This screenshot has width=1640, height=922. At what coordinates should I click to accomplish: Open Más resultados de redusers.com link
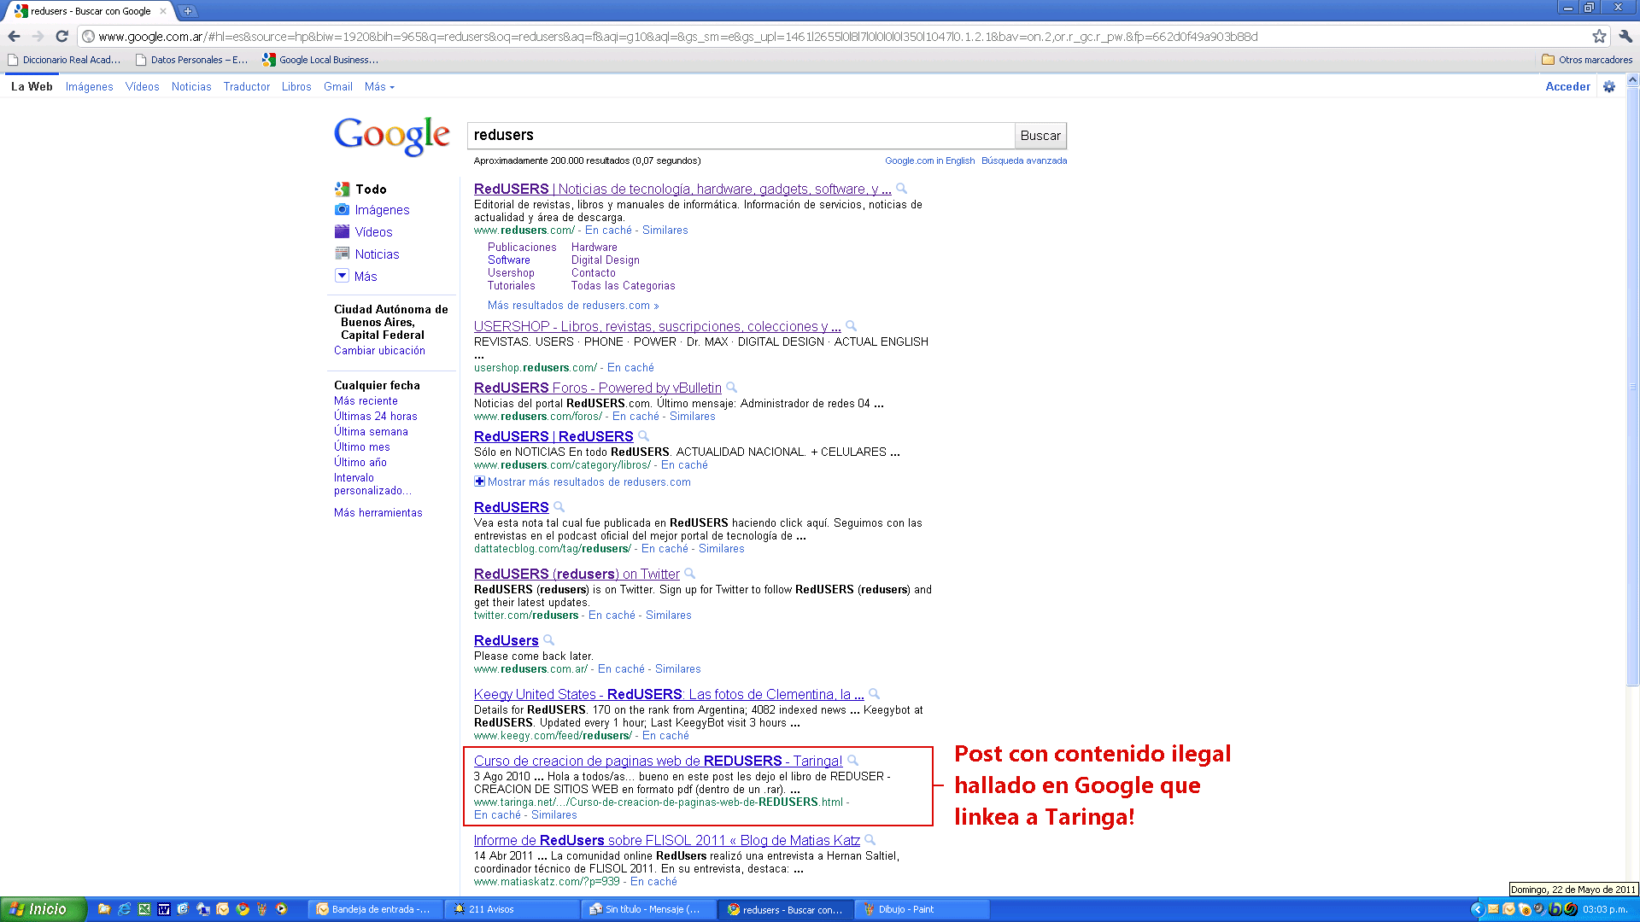(x=573, y=305)
